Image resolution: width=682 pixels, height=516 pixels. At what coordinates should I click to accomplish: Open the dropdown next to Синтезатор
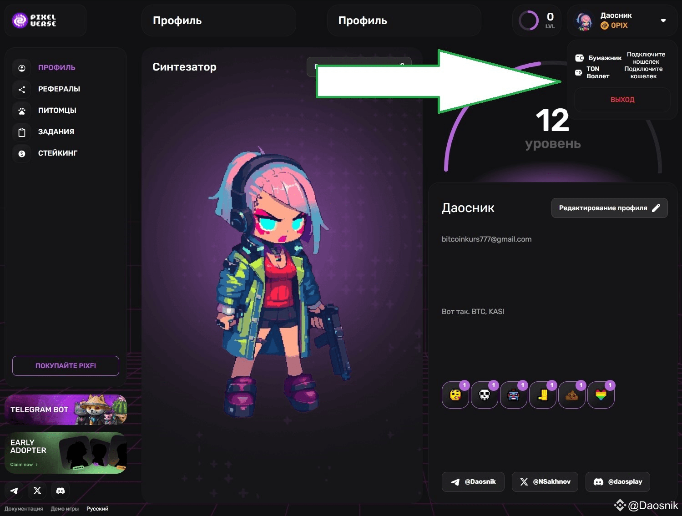(x=359, y=66)
